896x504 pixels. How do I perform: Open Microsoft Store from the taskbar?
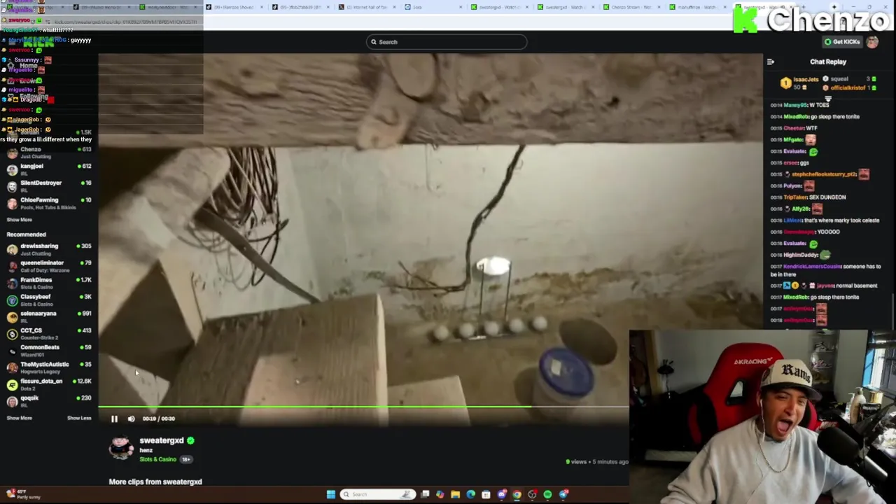(x=486, y=494)
